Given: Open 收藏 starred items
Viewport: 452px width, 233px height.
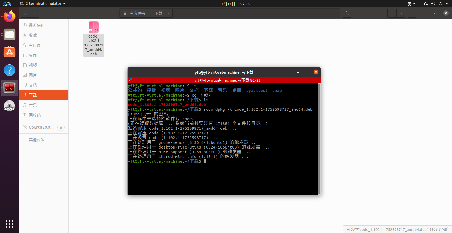Looking at the screenshot, I should 44,35.
